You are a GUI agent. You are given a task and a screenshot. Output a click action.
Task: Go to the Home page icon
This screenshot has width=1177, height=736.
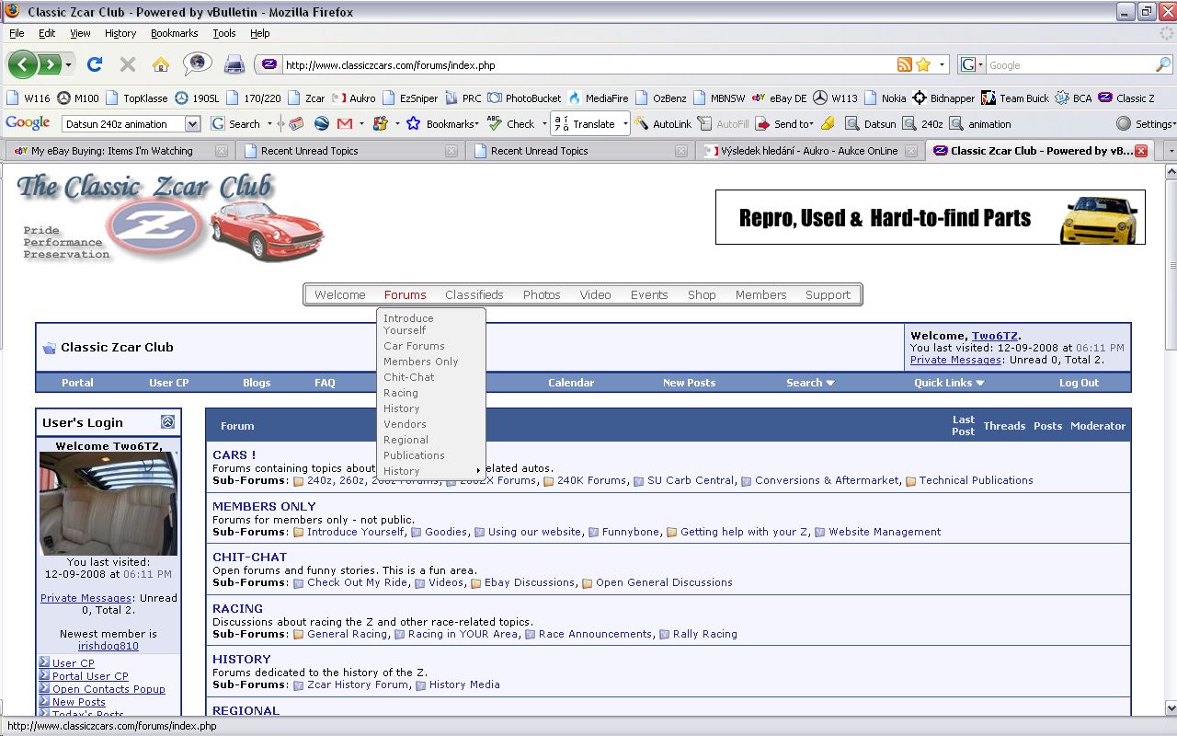tap(161, 64)
